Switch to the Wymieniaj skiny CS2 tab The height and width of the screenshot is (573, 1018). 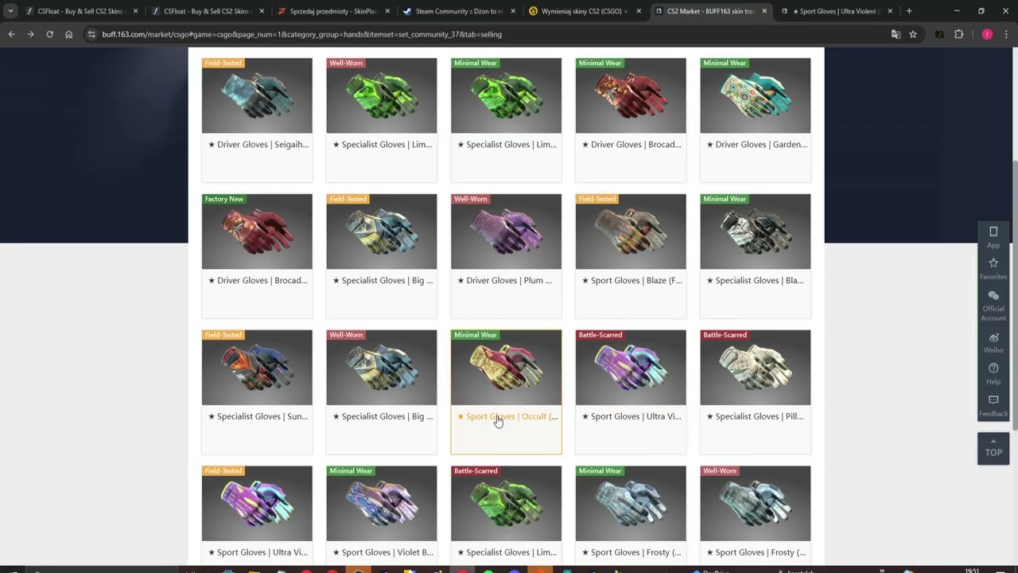click(x=584, y=11)
